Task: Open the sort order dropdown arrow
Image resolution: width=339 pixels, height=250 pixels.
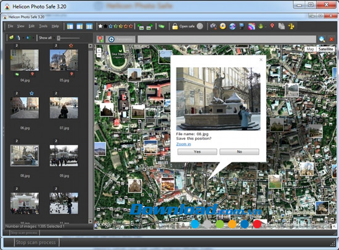Action: pyautogui.click(x=23, y=38)
